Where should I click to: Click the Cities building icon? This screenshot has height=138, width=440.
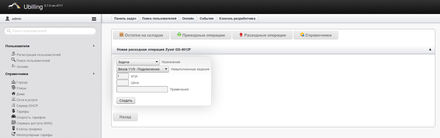click(x=14, y=82)
